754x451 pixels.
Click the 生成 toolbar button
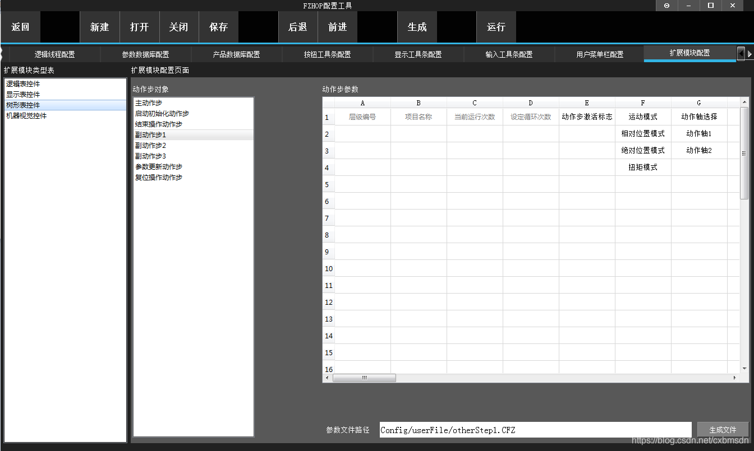click(417, 27)
